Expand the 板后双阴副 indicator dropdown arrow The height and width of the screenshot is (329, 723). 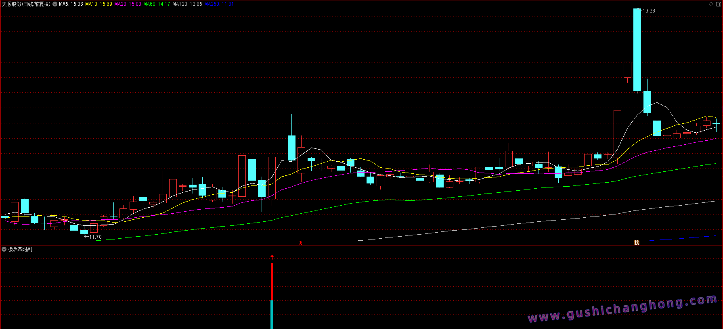pyautogui.click(x=4, y=250)
